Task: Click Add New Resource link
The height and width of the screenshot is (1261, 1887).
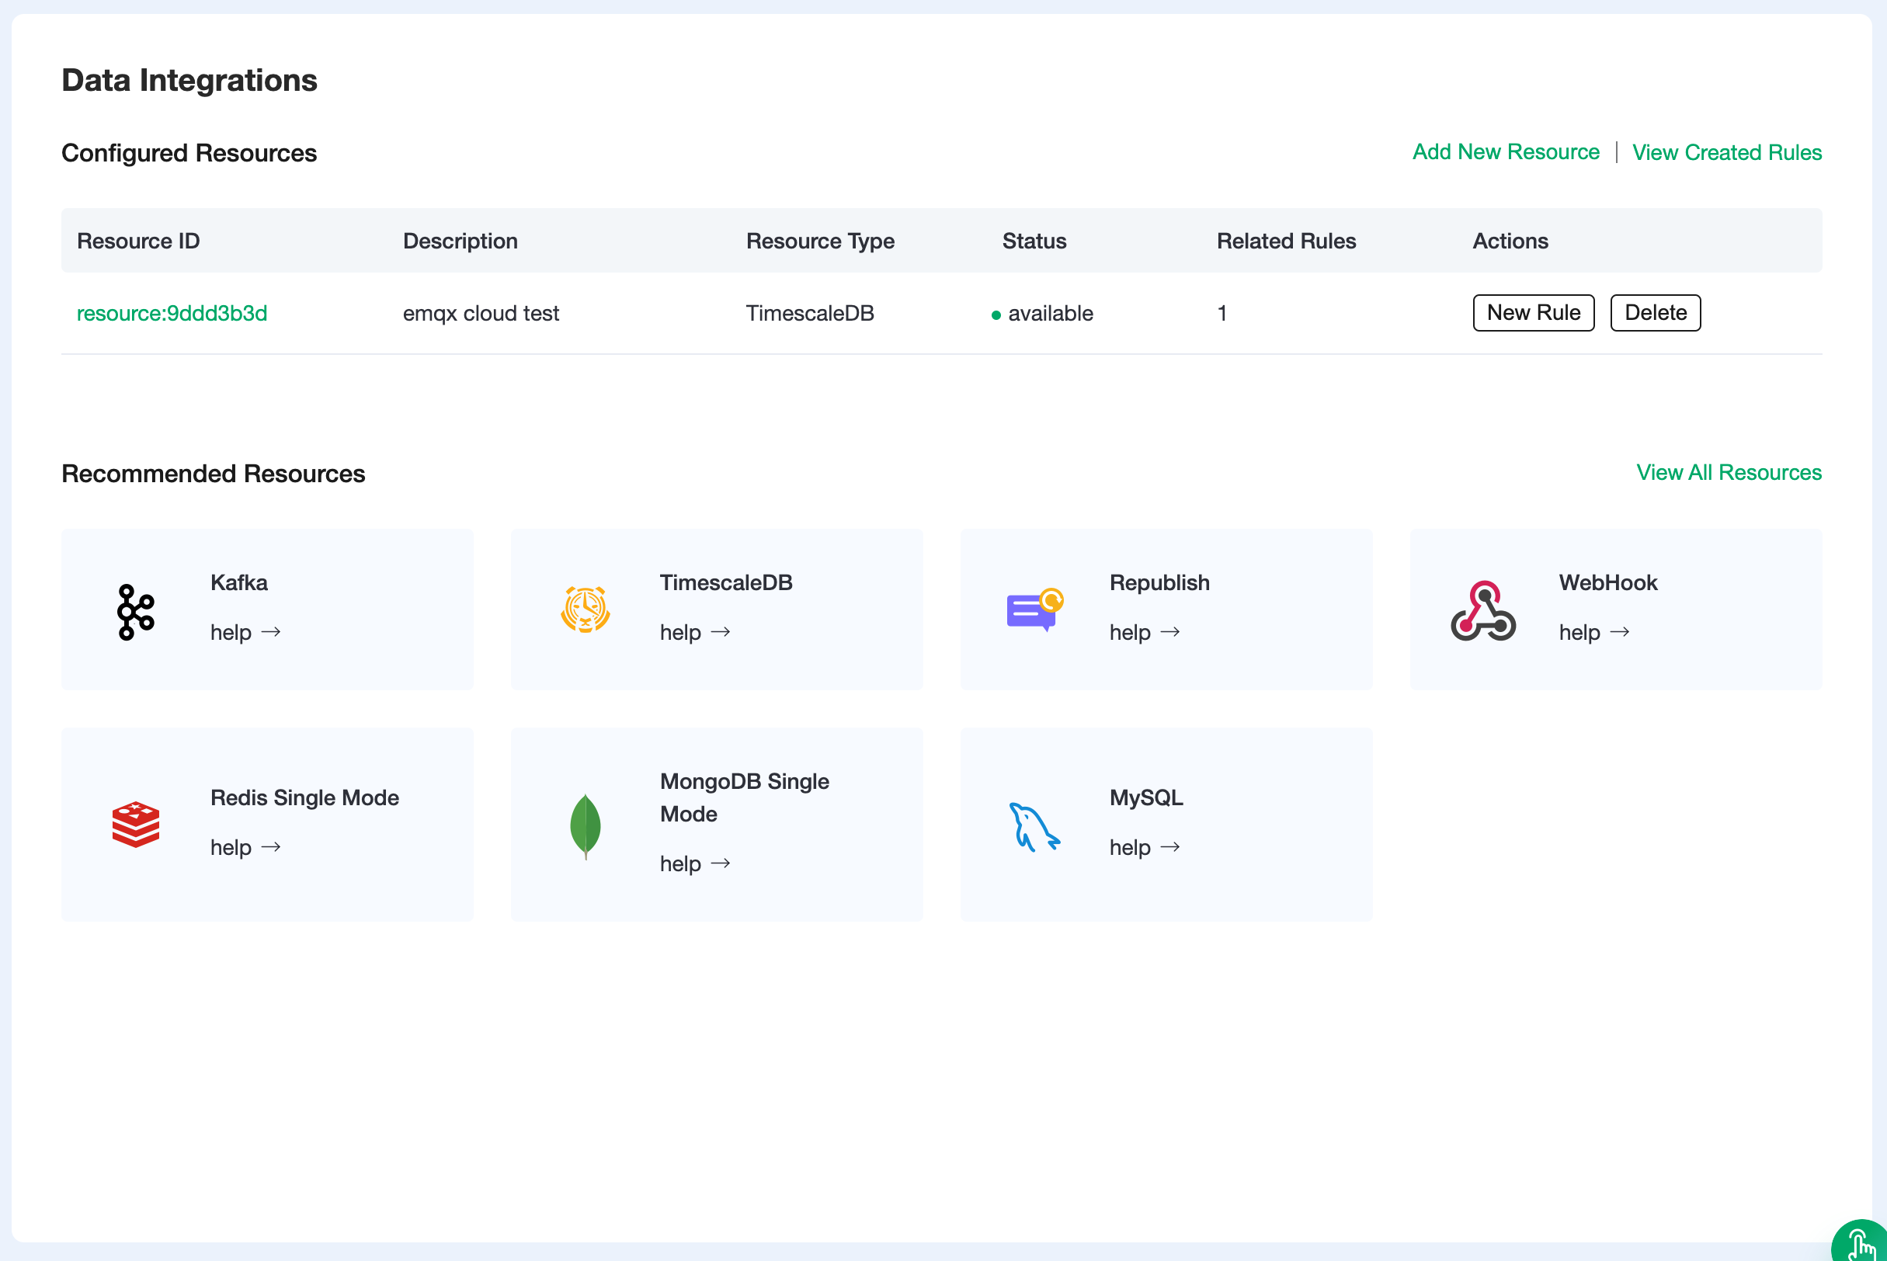Action: (1506, 152)
